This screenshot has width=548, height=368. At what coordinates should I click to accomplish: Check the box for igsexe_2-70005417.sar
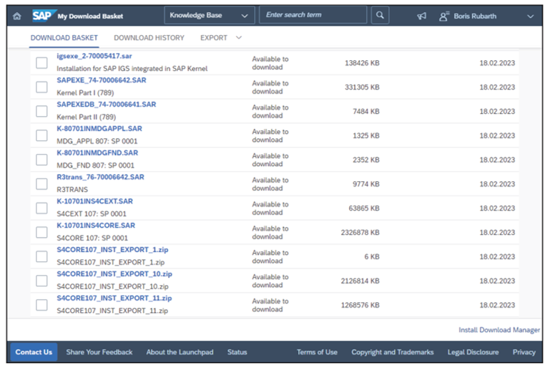pyautogui.click(x=41, y=63)
